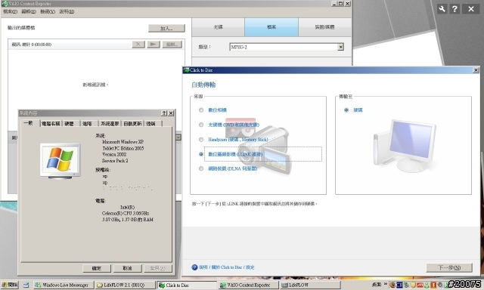The height and width of the screenshot is (290, 484).
Task: Click the VAIO Content Exporter title bar icon
Action: (5, 3)
